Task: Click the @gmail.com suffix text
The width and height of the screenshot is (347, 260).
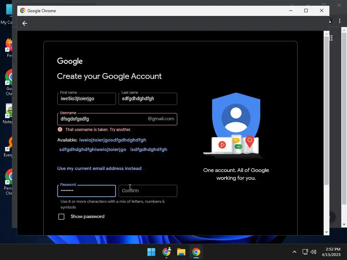Action: [x=161, y=119]
